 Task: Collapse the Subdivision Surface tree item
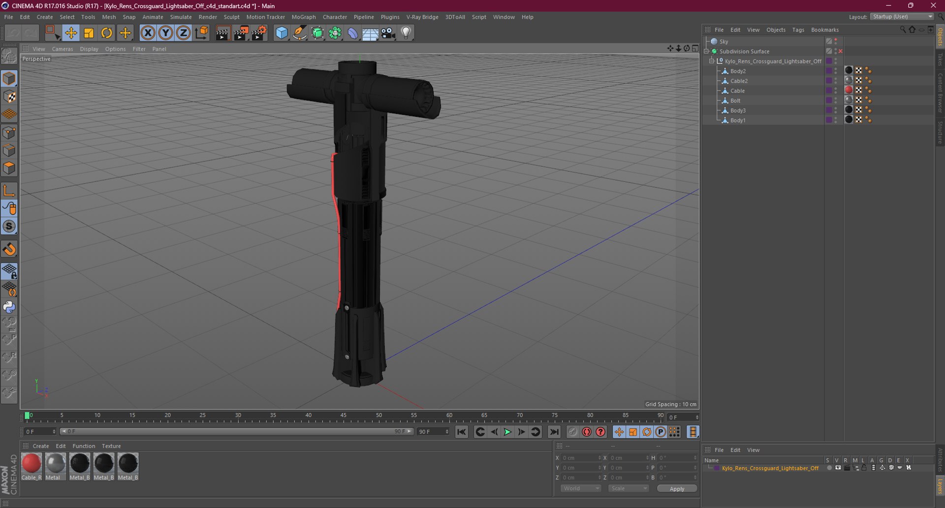(707, 51)
